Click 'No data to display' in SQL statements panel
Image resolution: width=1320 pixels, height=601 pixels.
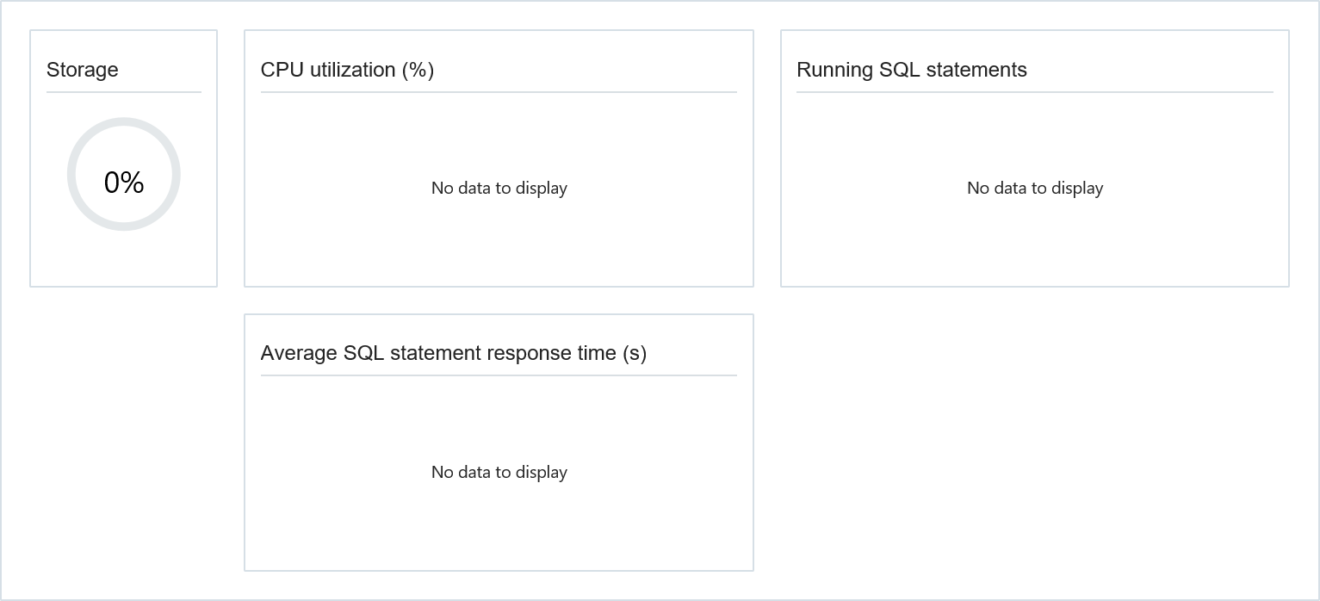1035,188
